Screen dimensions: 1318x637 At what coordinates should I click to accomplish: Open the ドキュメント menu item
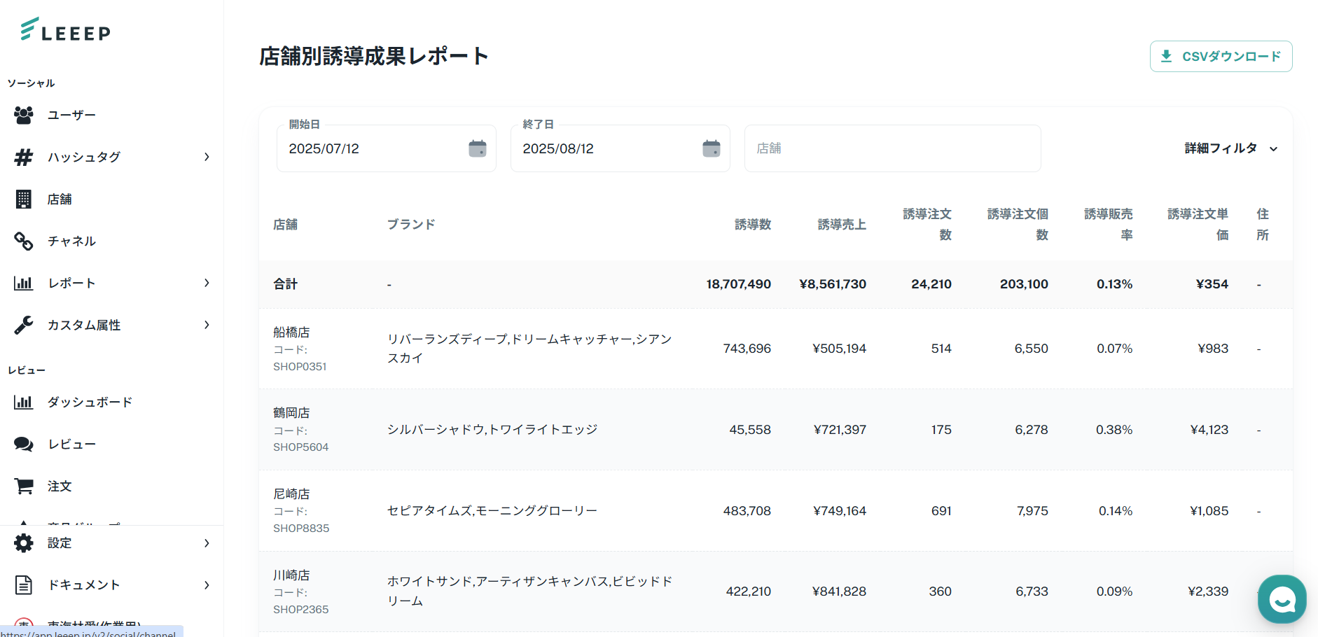(x=84, y=585)
